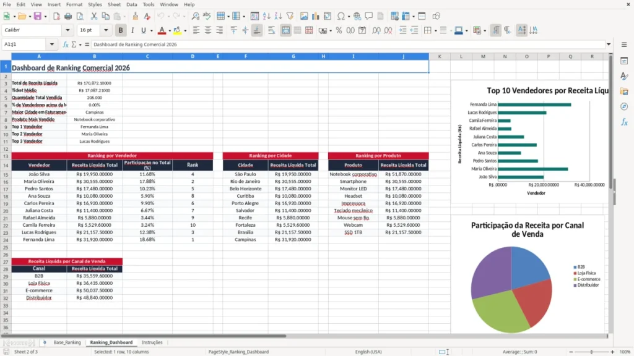Toggle Merge and Center Cells
This screenshot has width=634, height=356.
pos(285,30)
